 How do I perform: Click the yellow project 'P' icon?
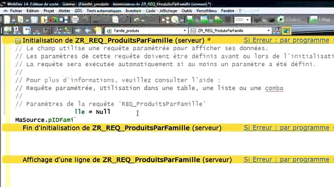coord(44,20)
